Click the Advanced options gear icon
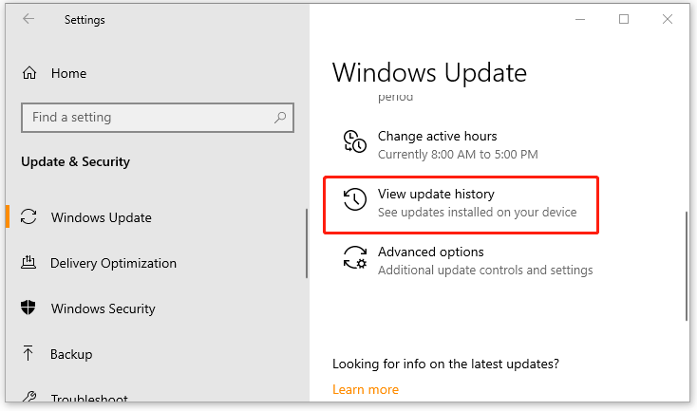Screen dimensions: 697x411 tap(355, 257)
